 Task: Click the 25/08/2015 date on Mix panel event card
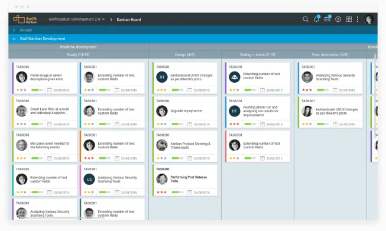click(61, 158)
